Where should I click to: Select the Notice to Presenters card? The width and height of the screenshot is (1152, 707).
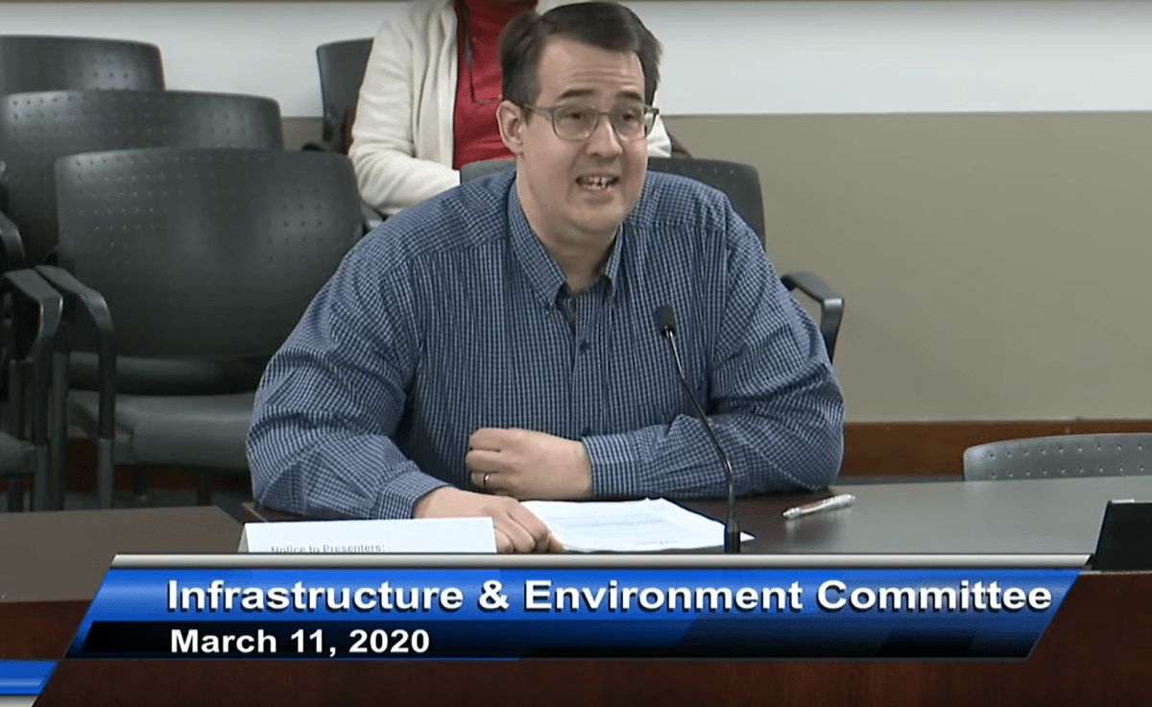point(370,536)
